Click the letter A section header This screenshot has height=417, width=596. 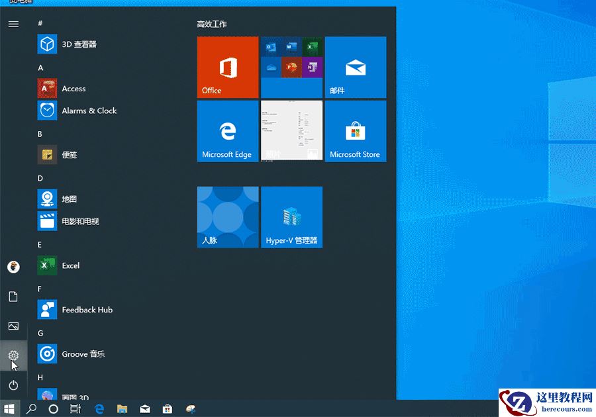(x=40, y=68)
